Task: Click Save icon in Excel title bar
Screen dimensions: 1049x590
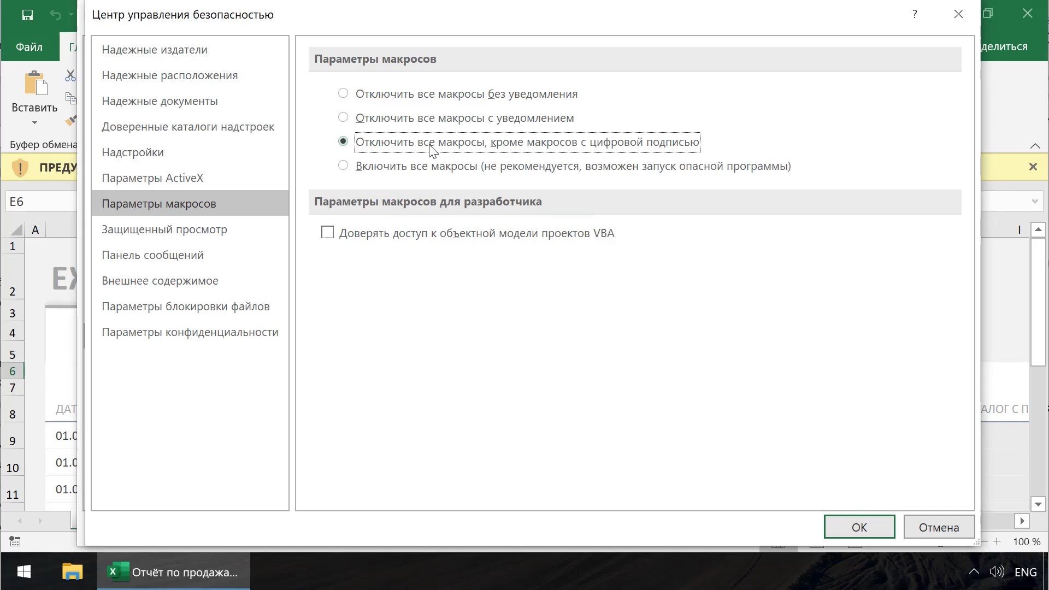Action: (x=27, y=15)
